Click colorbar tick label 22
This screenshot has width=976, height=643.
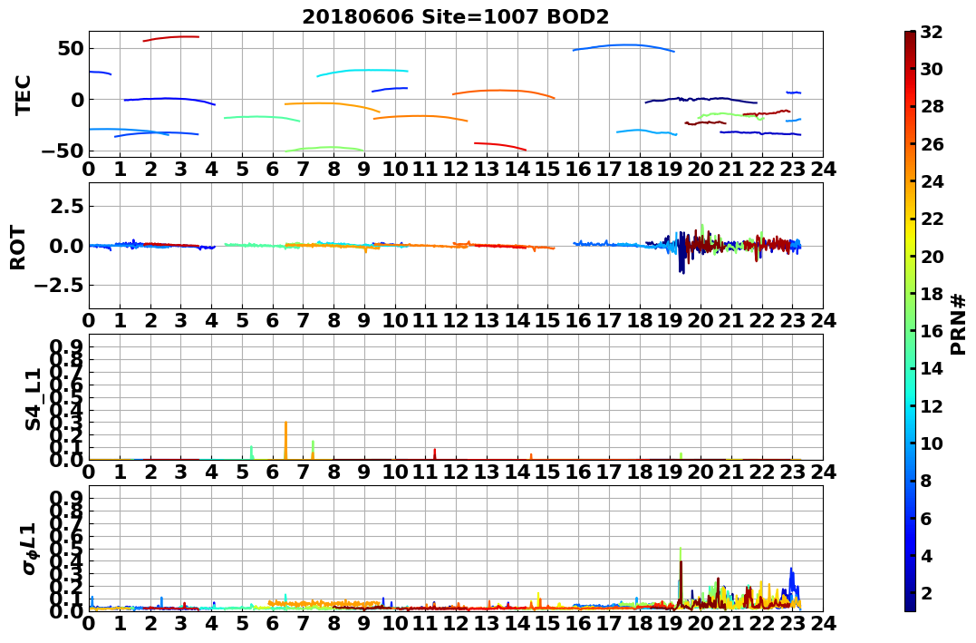coord(932,219)
